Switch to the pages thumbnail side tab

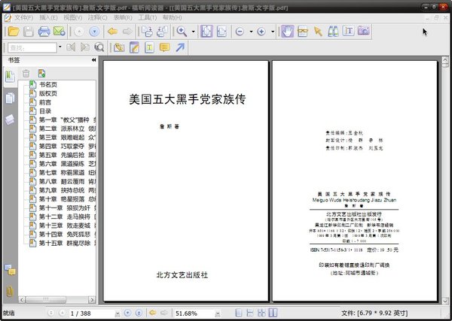10,98
